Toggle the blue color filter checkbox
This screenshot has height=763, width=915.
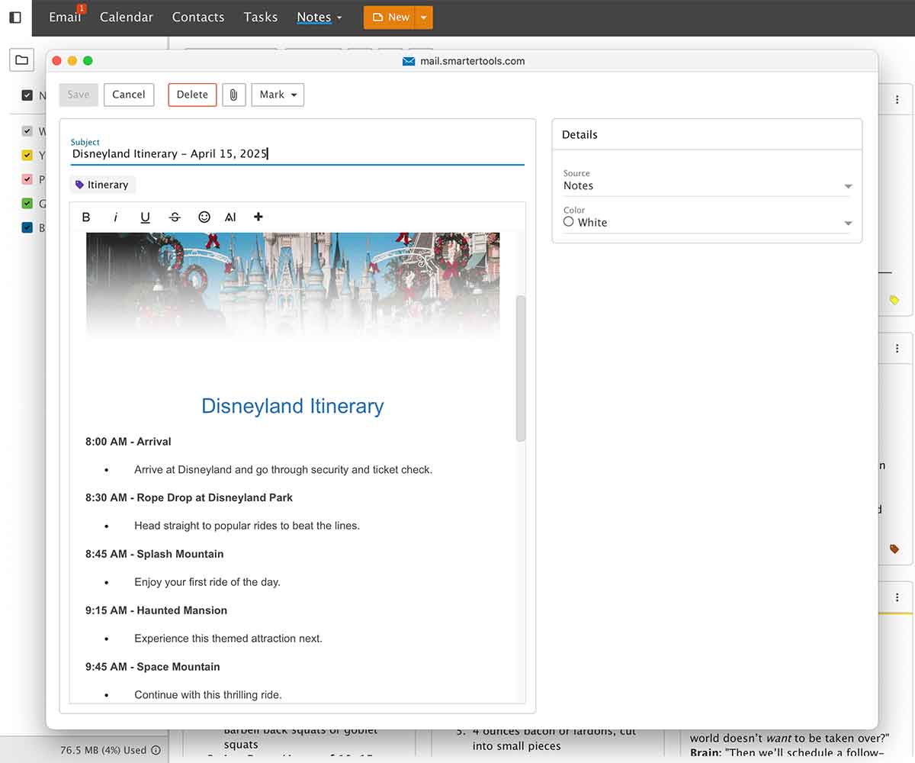pos(27,227)
